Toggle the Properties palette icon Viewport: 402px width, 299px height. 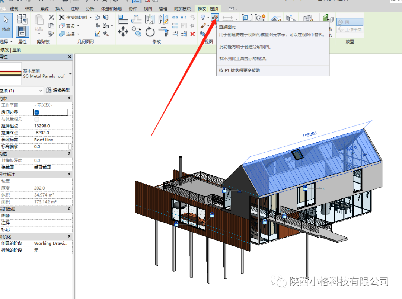point(22,32)
